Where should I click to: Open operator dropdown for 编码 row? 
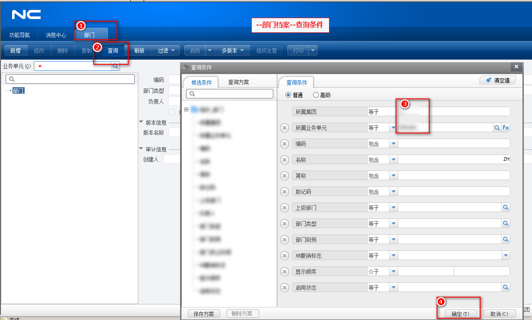pos(393,144)
